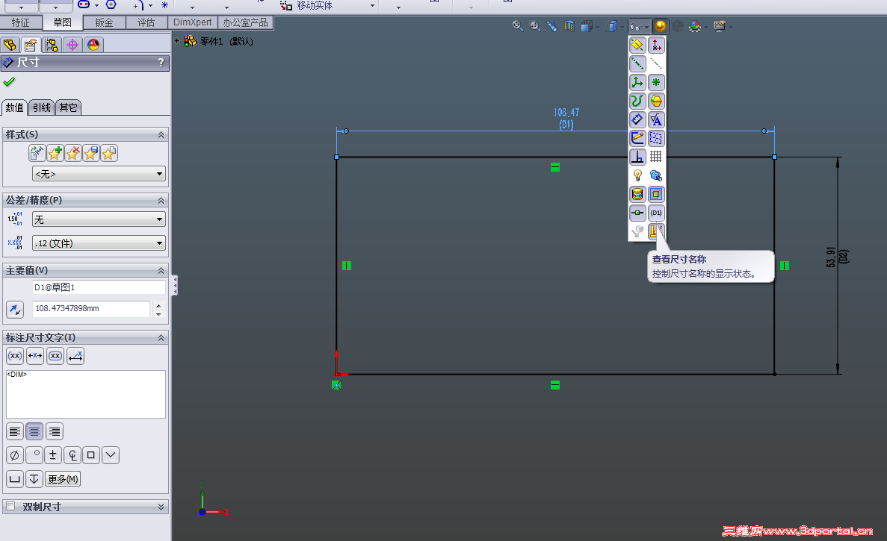This screenshot has height=541, width=887.
Task: Collapse the 公差/精度(P) section
Action: 161,201
